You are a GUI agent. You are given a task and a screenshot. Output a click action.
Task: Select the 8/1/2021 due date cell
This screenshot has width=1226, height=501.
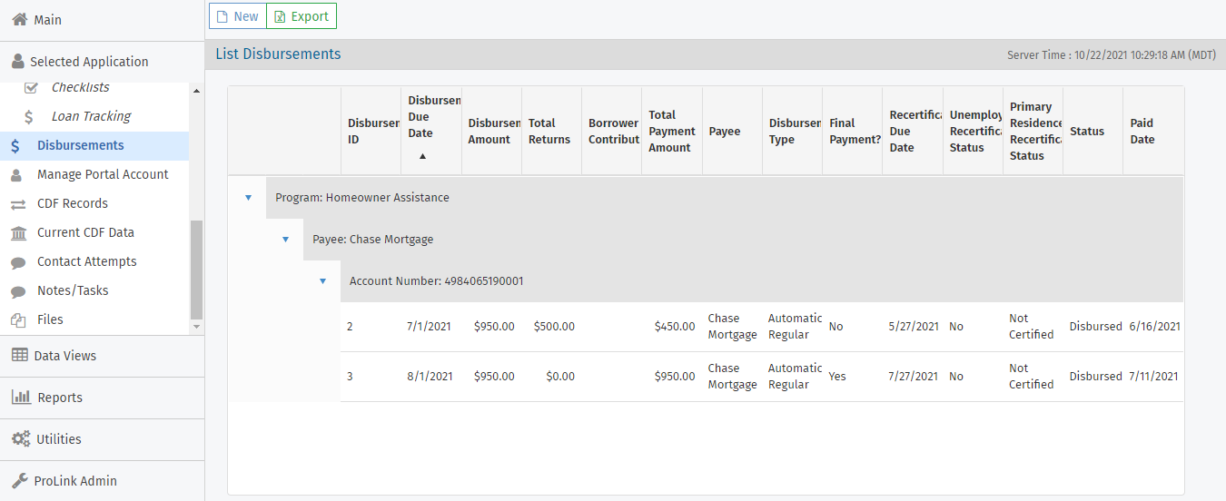(430, 377)
